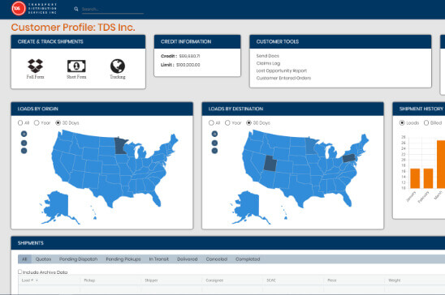The height and width of the screenshot is (295, 445).
Task: Click top map control button in Loads by Origin
Action: 24,134
